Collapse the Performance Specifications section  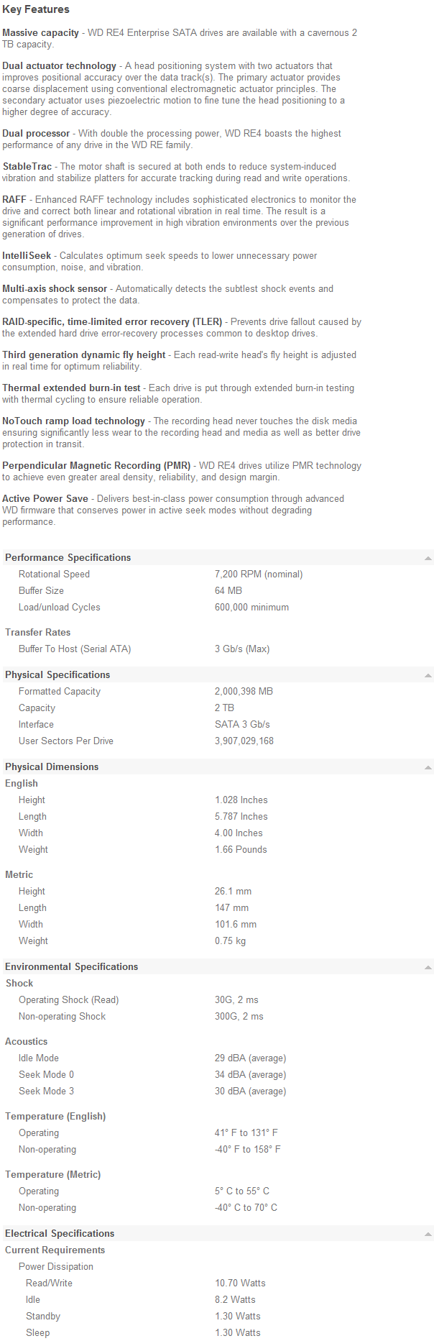(x=428, y=557)
